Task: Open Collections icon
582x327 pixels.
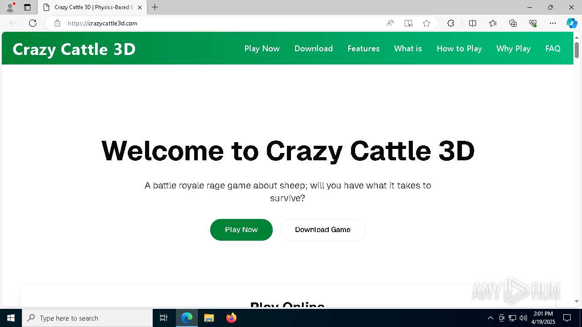Action: point(513,23)
